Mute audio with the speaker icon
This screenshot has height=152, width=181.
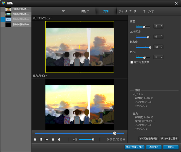click(x=75, y=139)
